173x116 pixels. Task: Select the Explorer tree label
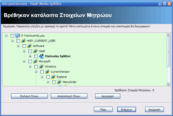pos(62,77)
